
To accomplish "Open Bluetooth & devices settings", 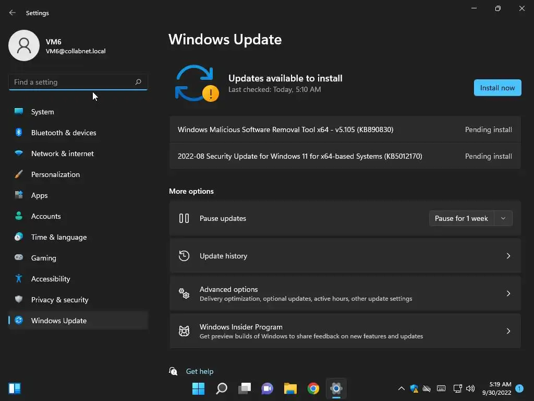I will [x=78, y=133].
